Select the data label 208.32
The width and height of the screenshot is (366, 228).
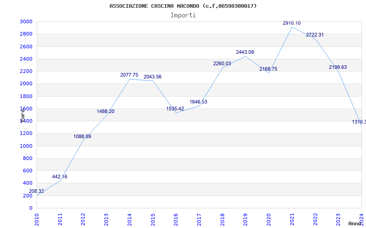point(36,191)
